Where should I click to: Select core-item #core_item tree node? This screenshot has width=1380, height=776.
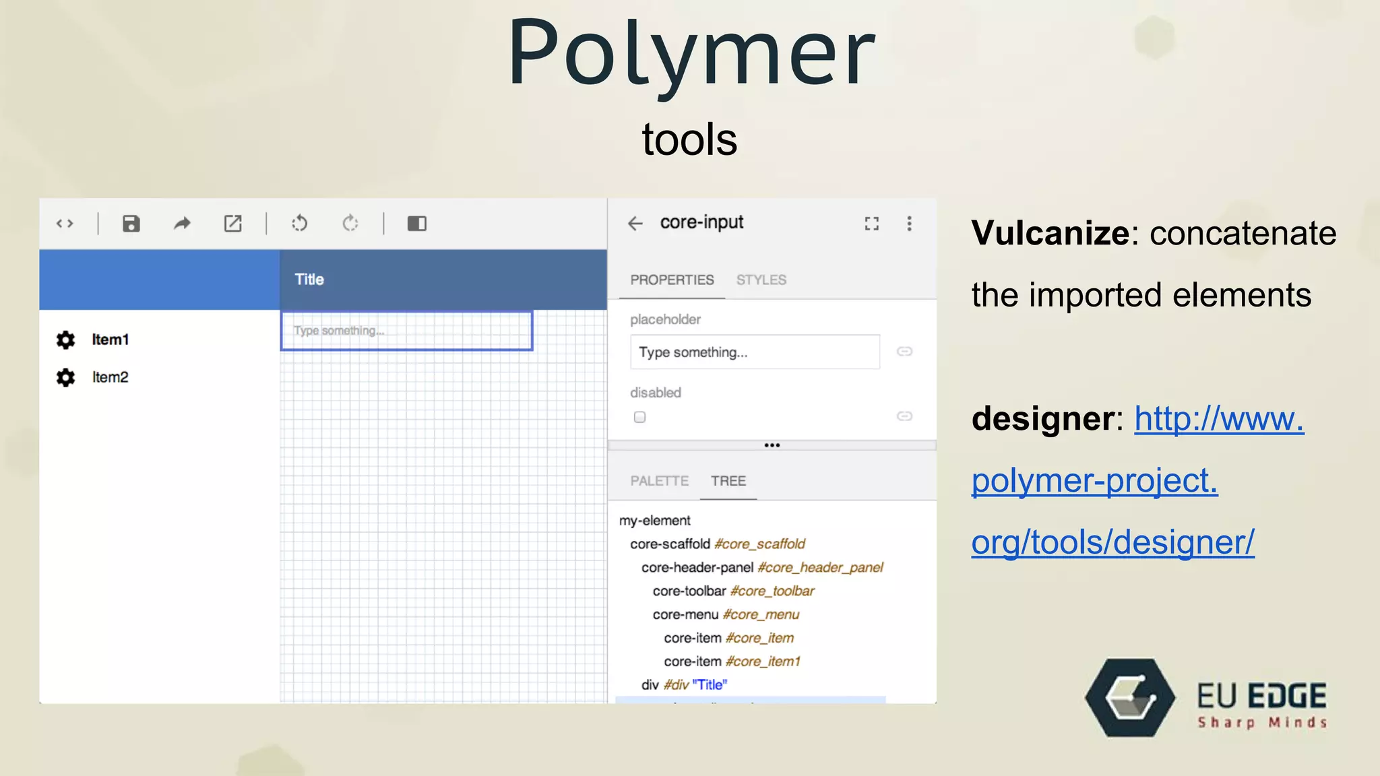[728, 638]
